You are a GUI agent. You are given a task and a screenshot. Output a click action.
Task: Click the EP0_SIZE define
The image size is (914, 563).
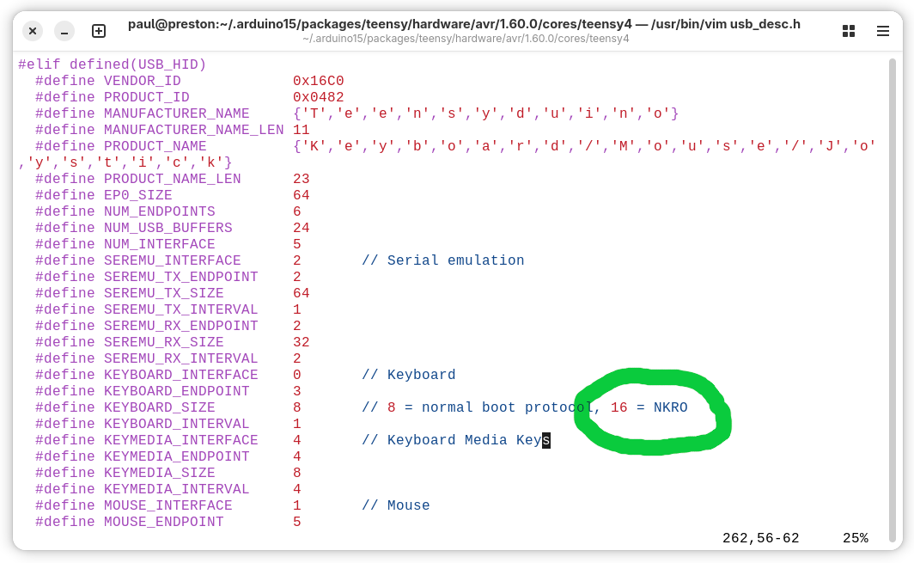[x=104, y=195]
